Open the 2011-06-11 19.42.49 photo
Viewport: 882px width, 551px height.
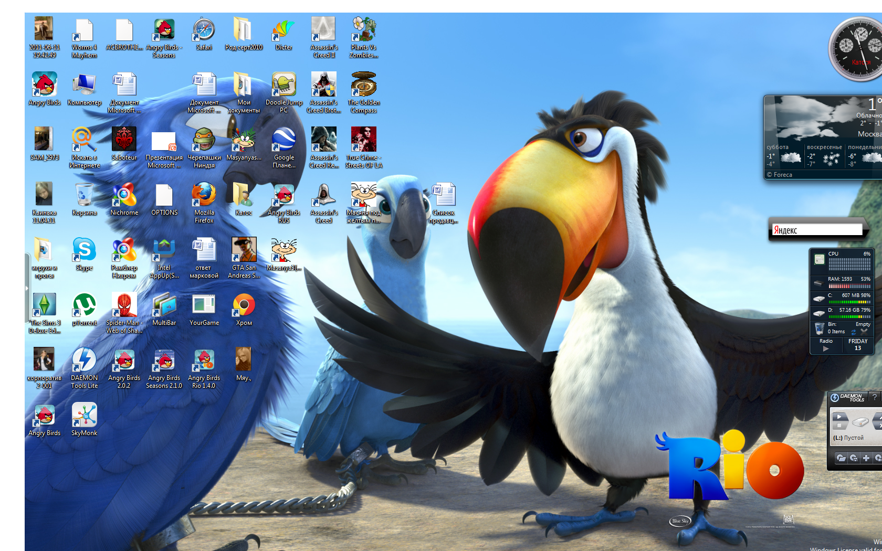click(44, 37)
